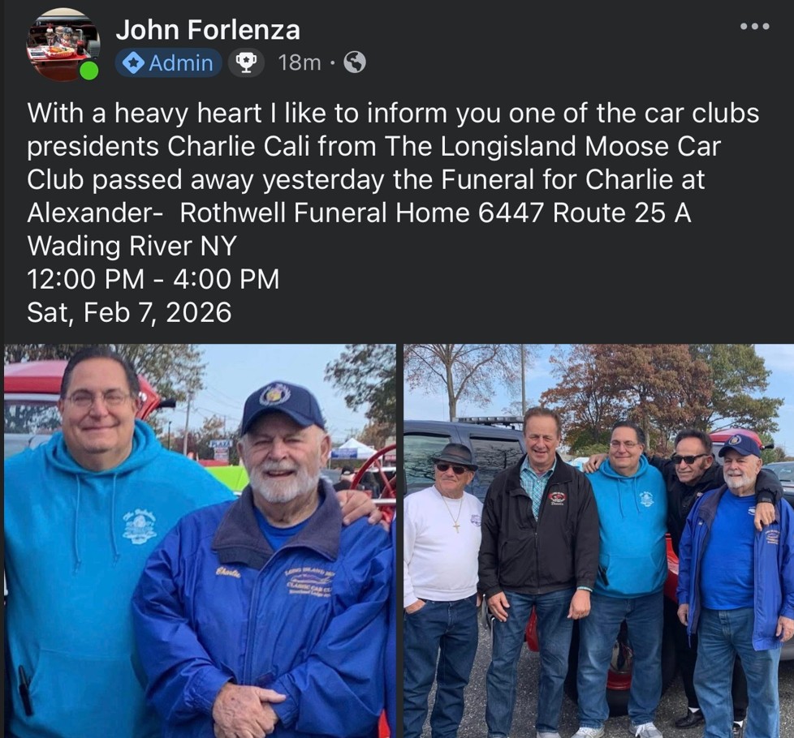
Task: Click the green online status dot
Action: [x=89, y=71]
